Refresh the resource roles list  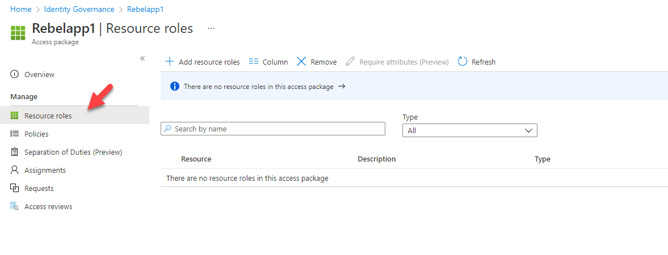click(477, 62)
